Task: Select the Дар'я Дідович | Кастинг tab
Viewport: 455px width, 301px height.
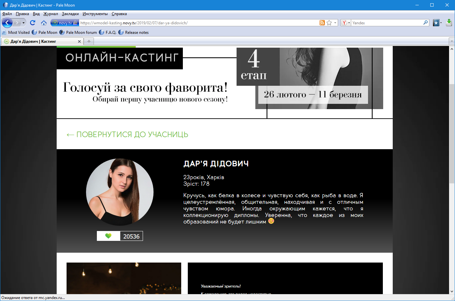Action: (42, 41)
